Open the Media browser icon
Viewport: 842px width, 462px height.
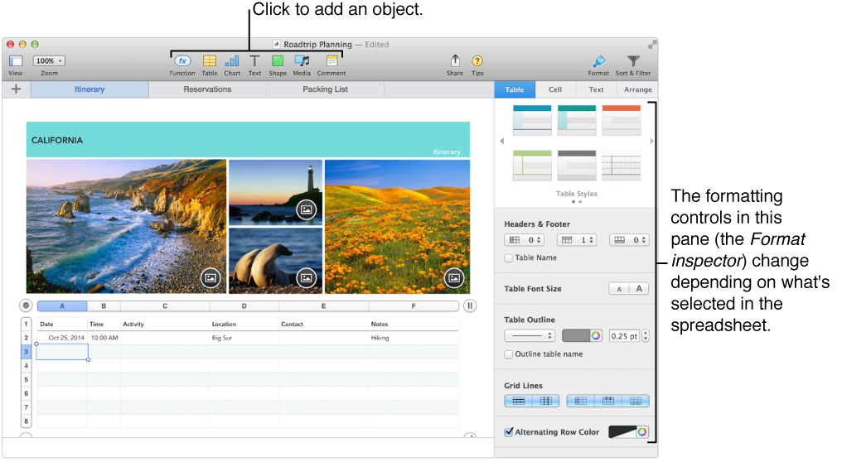(x=302, y=61)
